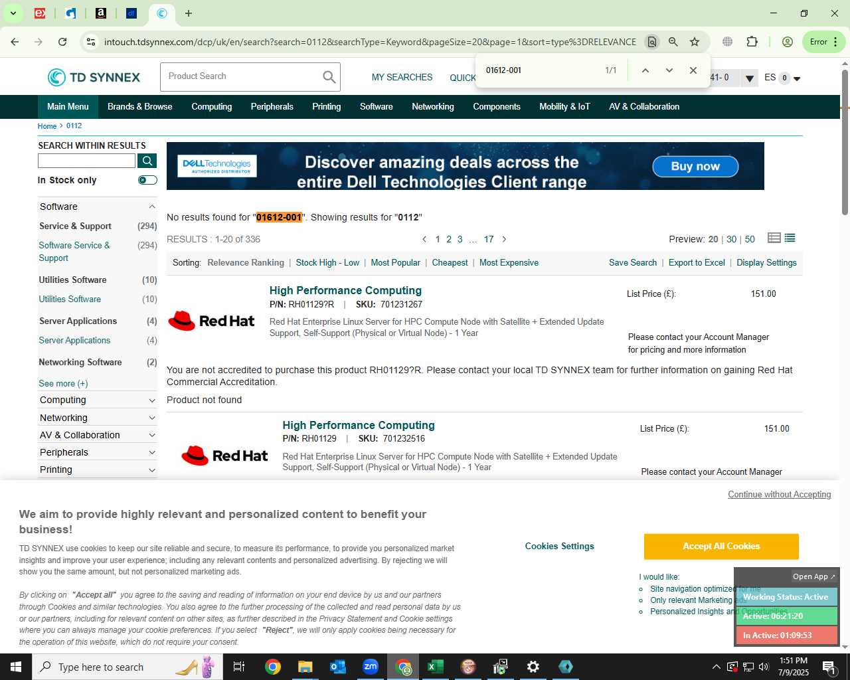Viewport: 850px width, 680px height.
Task: Set preview to 50 results per page
Action: [x=750, y=239]
